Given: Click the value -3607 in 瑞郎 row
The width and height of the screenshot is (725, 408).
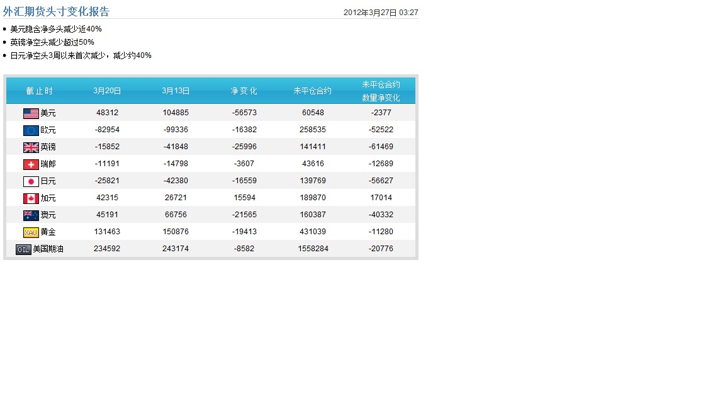Looking at the screenshot, I should pyautogui.click(x=244, y=163).
